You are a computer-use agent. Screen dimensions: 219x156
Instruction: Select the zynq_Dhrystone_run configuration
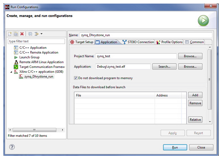[36, 76]
